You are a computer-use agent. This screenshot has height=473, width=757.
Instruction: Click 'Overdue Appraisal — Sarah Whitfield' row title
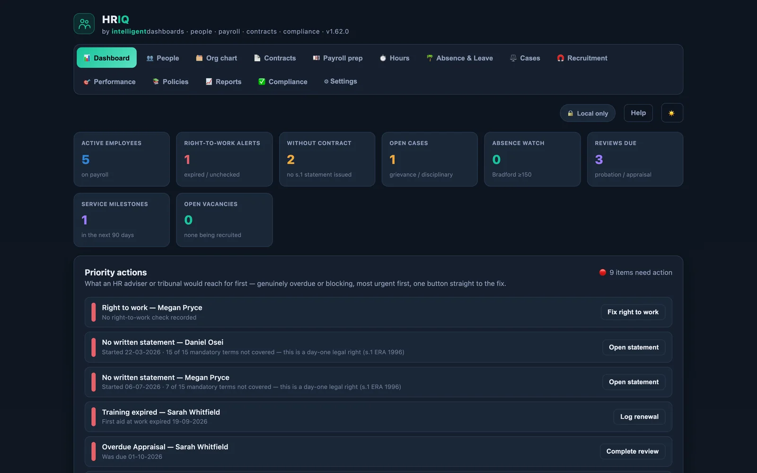165,447
